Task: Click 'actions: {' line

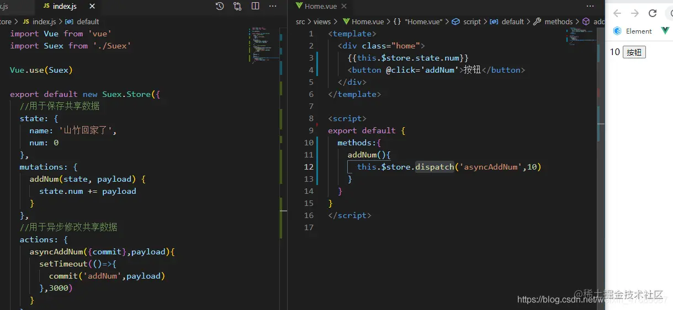Action: coord(44,240)
